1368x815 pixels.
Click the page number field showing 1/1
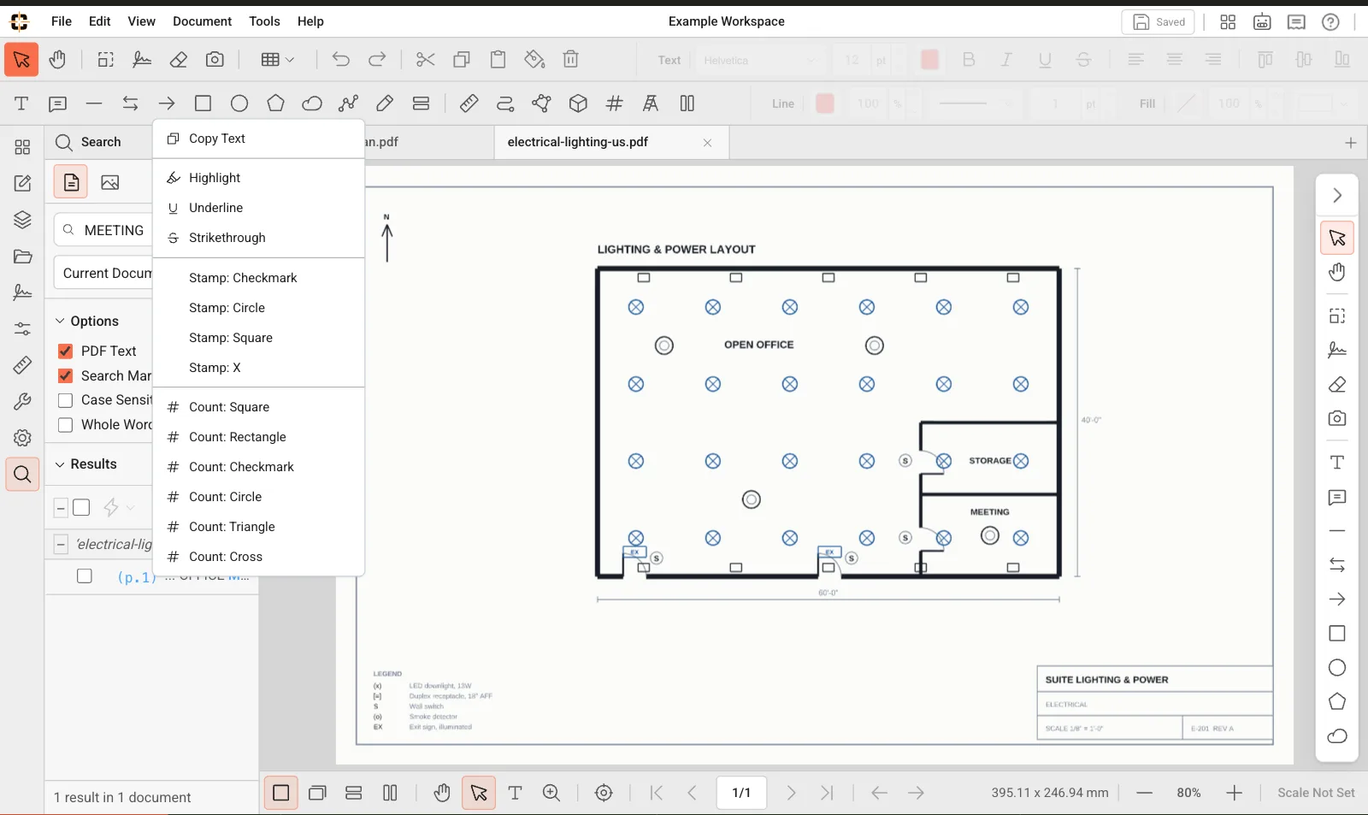[x=741, y=793]
